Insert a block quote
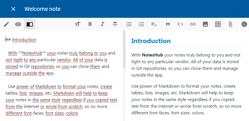The height and width of the screenshot is (121, 249). pos(168,24)
